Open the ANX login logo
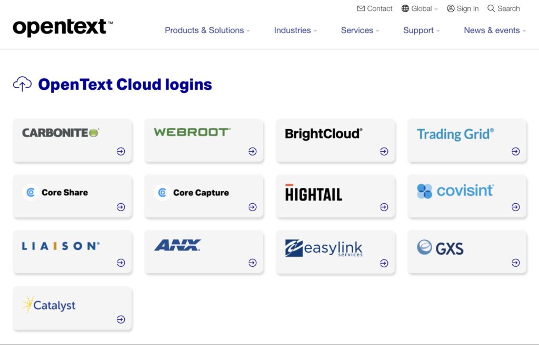The height and width of the screenshot is (345, 539). coord(177,245)
